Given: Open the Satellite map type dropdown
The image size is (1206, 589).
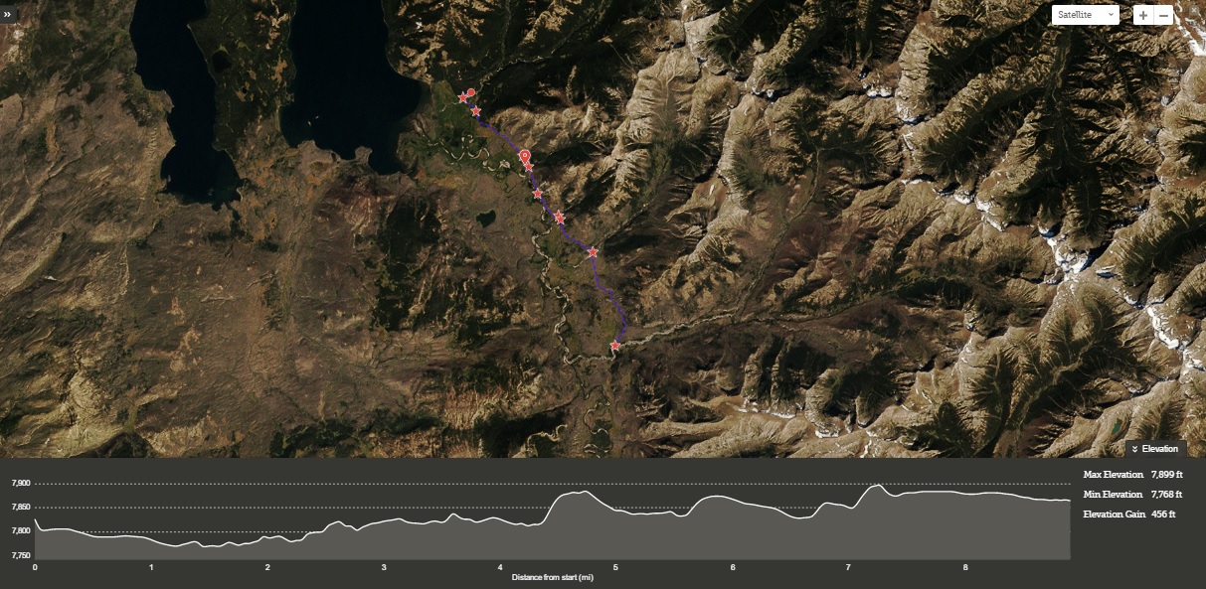Looking at the screenshot, I should click(1085, 15).
